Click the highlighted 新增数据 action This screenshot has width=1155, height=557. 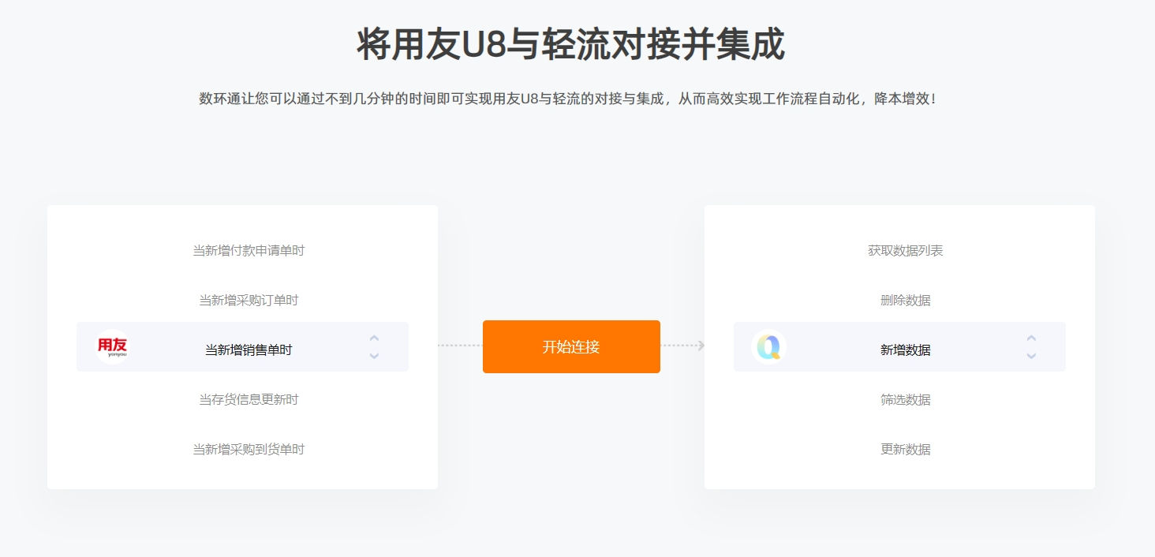[x=906, y=350]
